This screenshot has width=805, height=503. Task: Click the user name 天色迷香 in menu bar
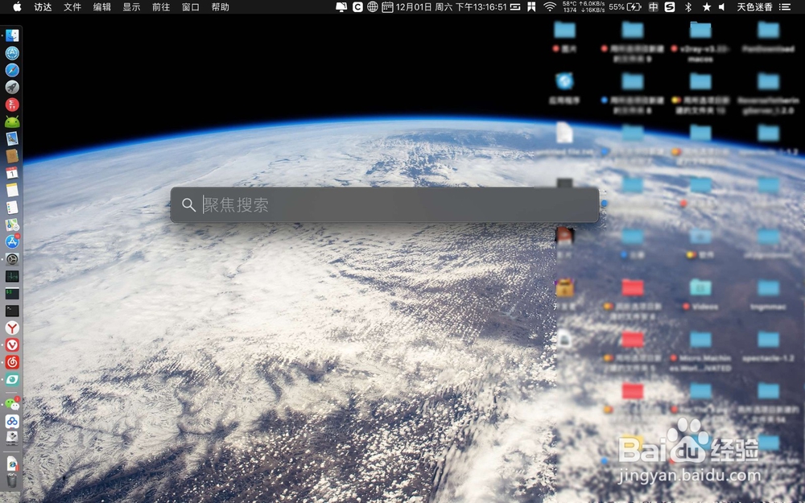coord(755,6)
